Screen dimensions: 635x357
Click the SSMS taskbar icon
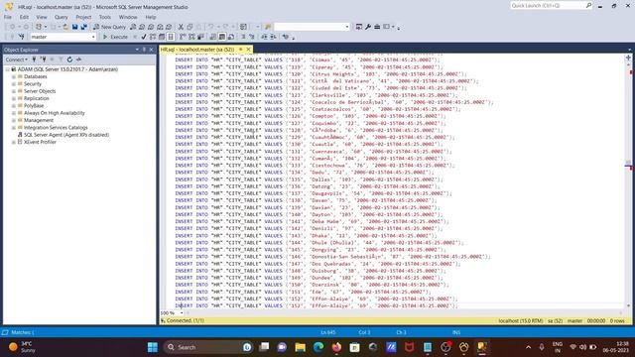pyautogui.click(x=482, y=347)
